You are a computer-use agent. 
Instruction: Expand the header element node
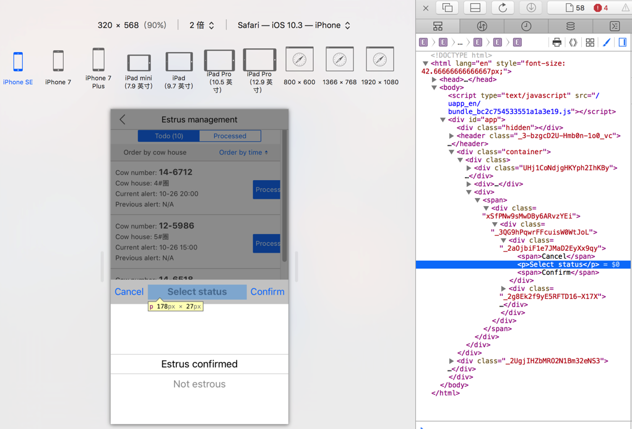coord(451,136)
